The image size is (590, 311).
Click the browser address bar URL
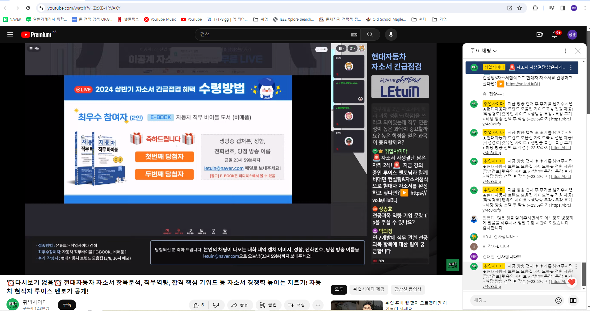coord(84,8)
